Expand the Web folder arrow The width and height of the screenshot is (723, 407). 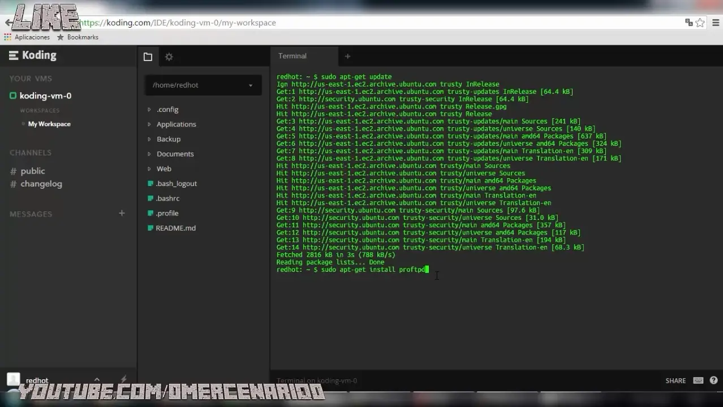click(149, 168)
